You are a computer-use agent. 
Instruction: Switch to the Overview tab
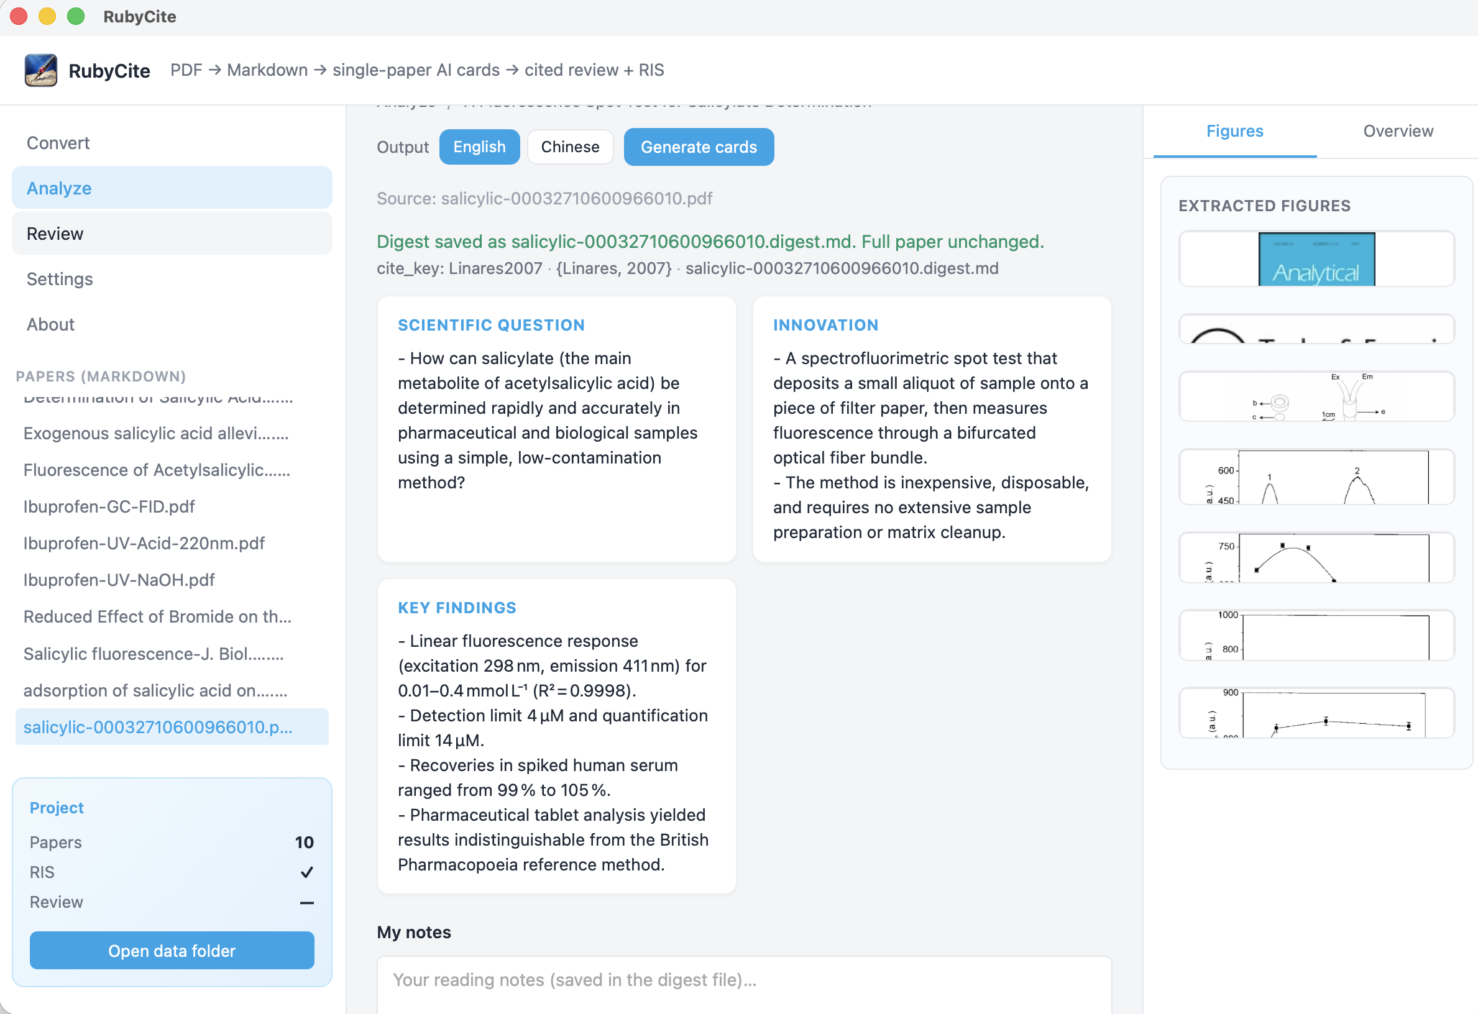click(1398, 131)
